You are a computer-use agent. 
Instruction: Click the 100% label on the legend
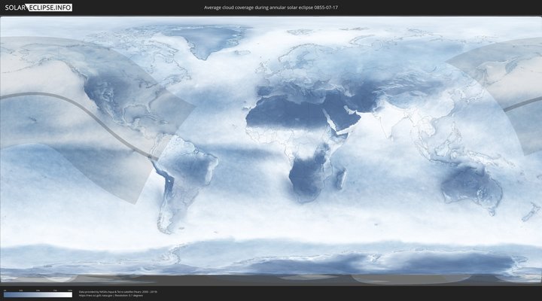[69, 290]
